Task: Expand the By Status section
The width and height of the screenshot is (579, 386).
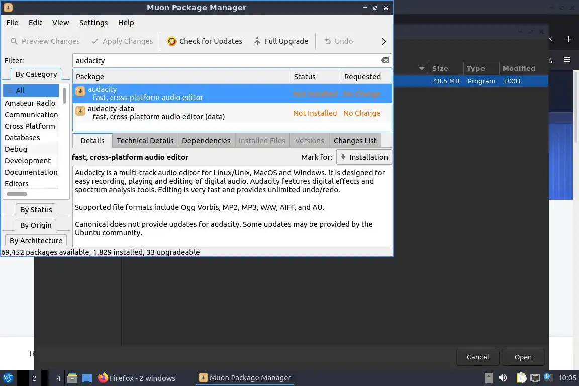Action: (x=36, y=210)
